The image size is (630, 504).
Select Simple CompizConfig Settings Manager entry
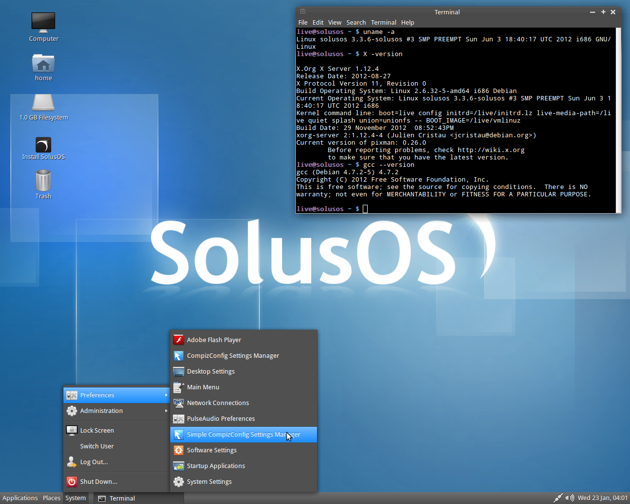(x=244, y=435)
